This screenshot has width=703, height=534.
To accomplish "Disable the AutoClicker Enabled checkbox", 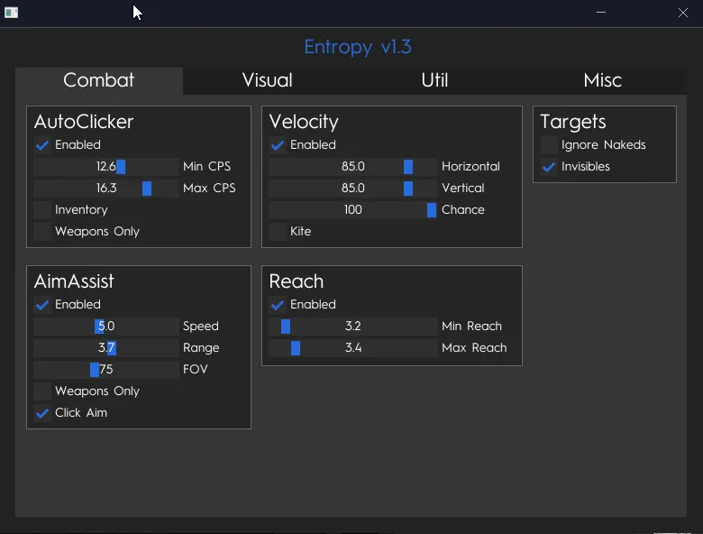I will 42,145.
